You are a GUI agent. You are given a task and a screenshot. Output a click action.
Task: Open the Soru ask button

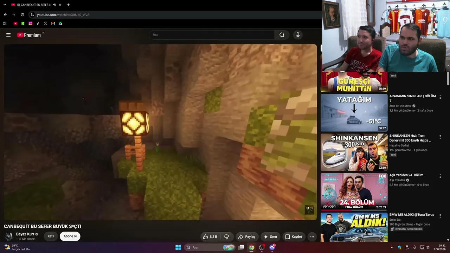[270, 237]
